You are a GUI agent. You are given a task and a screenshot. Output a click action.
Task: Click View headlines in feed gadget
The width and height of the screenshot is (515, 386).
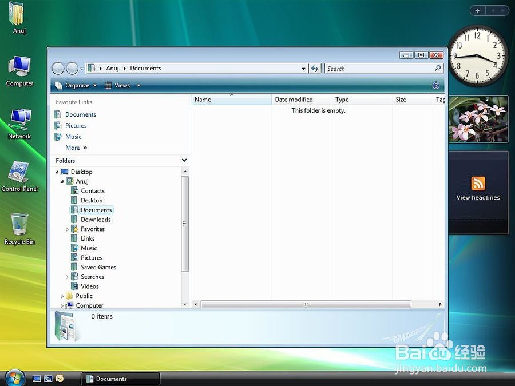pyautogui.click(x=478, y=198)
